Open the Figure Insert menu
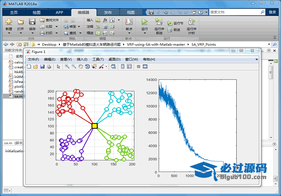The width and height of the screenshot is (281, 196). [x=82, y=59]
